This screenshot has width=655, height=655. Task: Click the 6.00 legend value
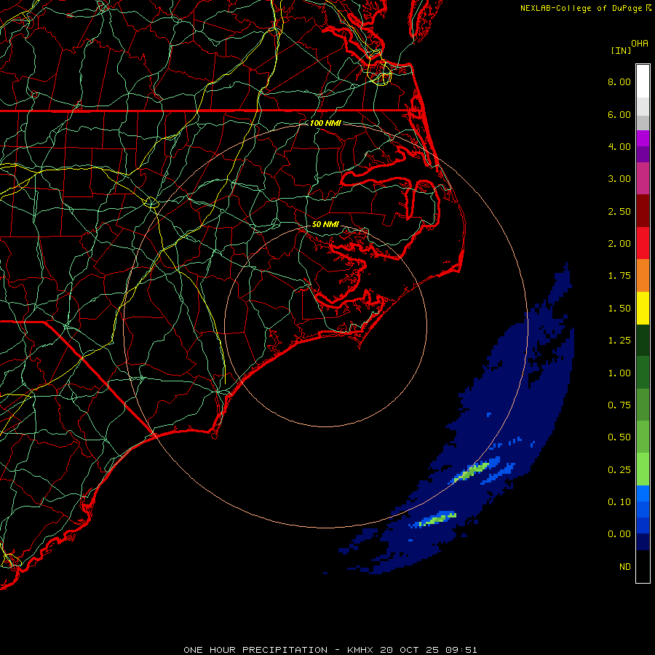click(x=619, y=114)
